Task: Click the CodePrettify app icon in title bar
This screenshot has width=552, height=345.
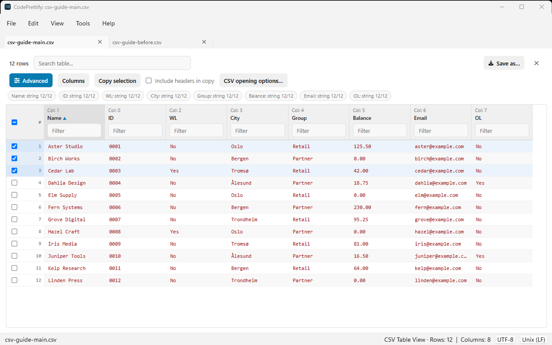Action: click(x=8, y=7)
